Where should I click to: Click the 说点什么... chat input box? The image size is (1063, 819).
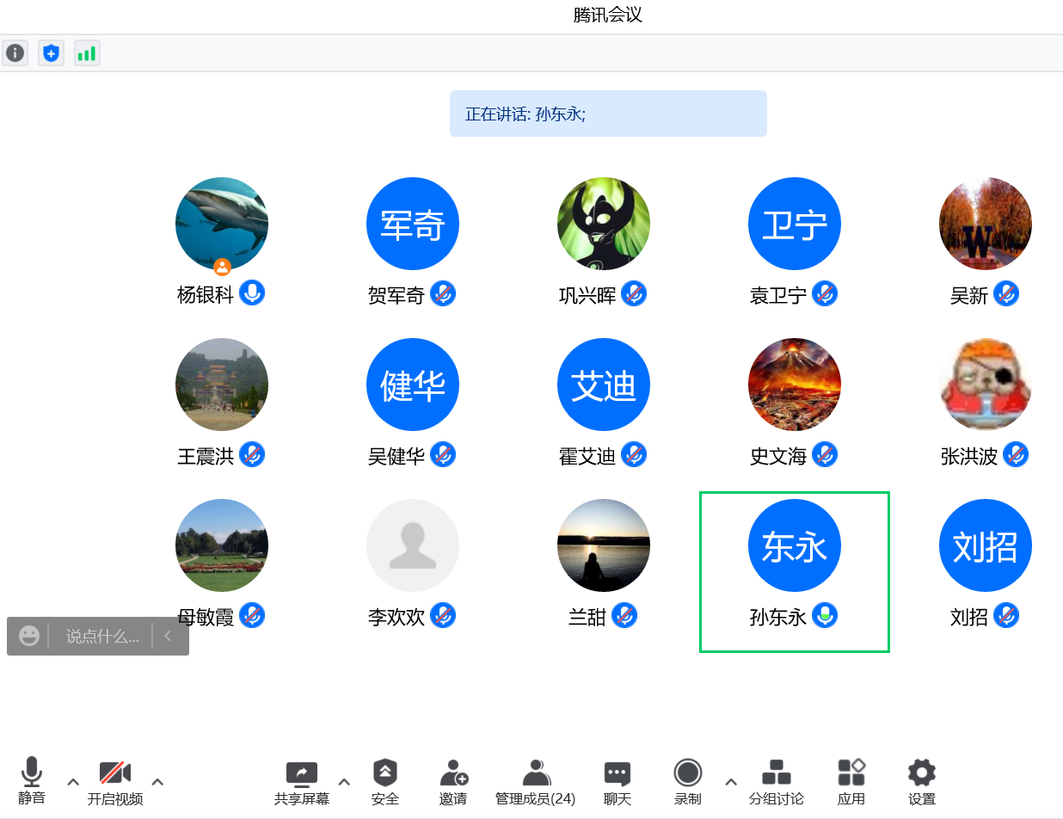point(101,637)
